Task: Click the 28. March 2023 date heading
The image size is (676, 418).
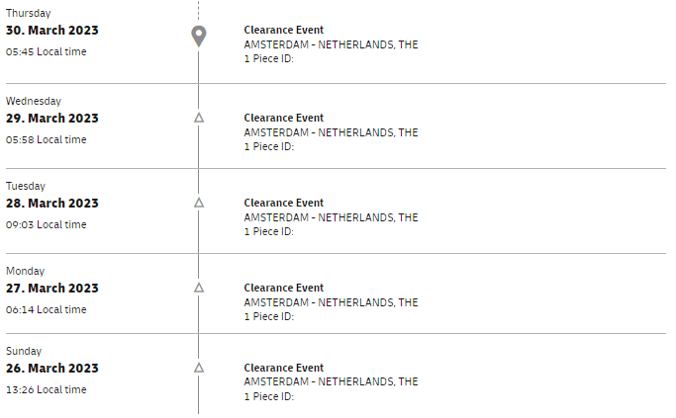Action: (x=52, y=203)
